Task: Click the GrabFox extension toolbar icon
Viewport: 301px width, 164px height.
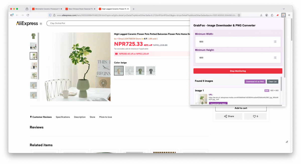Action: point(283,15)
